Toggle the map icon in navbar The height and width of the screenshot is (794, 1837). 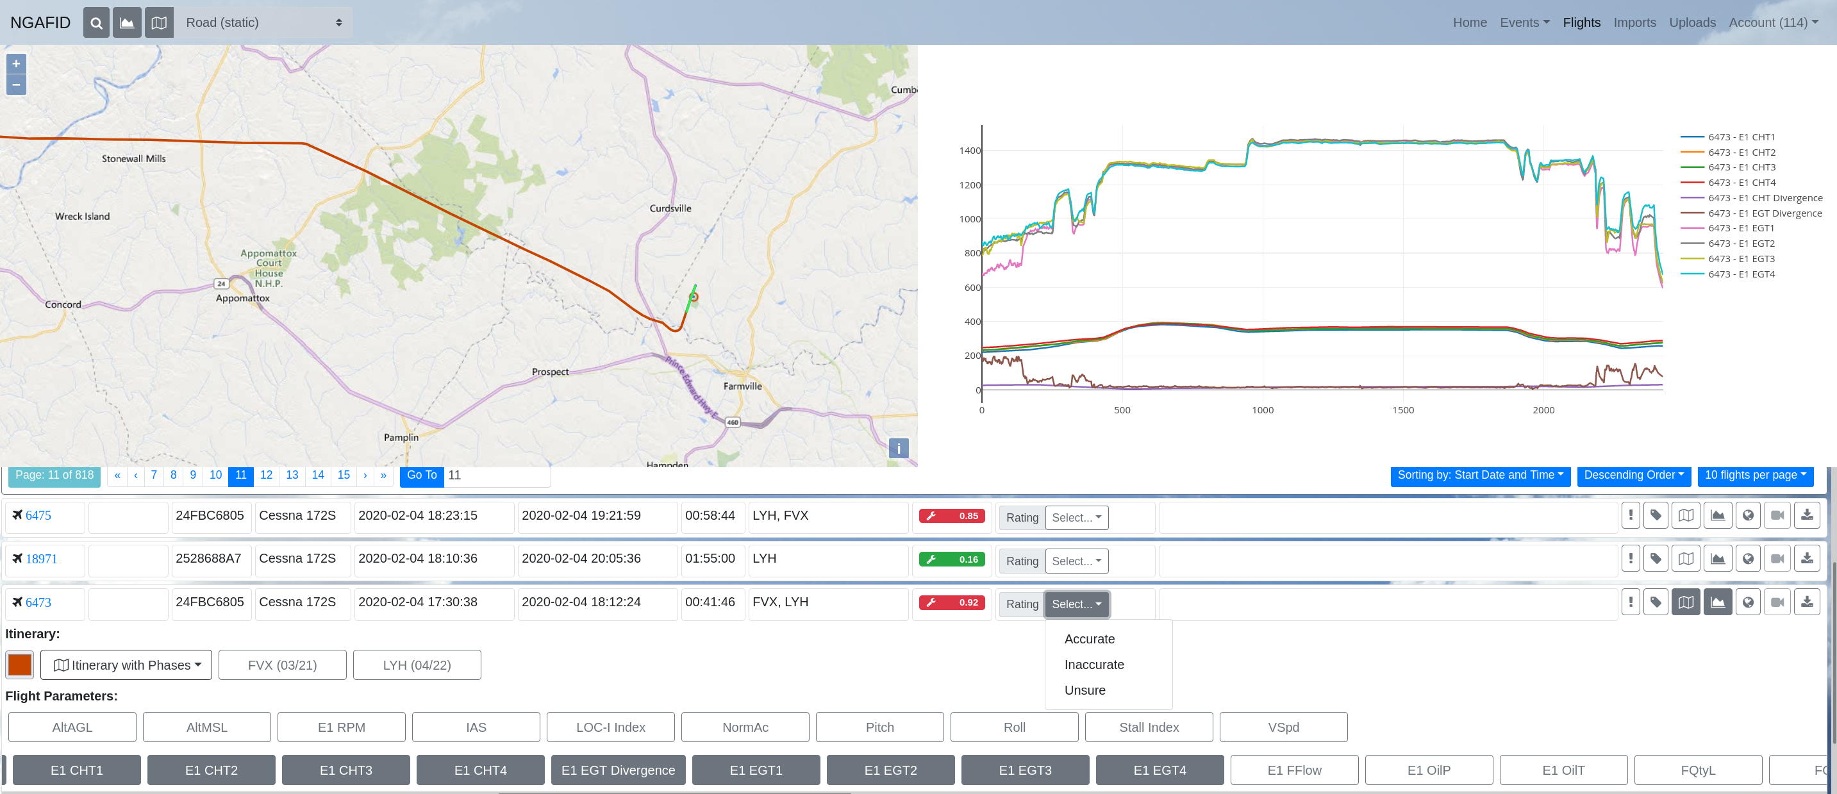159,23
